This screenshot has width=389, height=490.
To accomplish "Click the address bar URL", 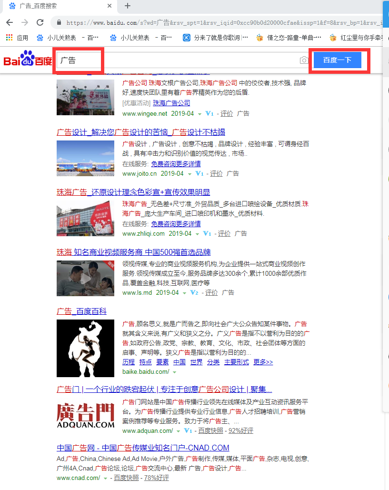I will click(x=224, y=22).
